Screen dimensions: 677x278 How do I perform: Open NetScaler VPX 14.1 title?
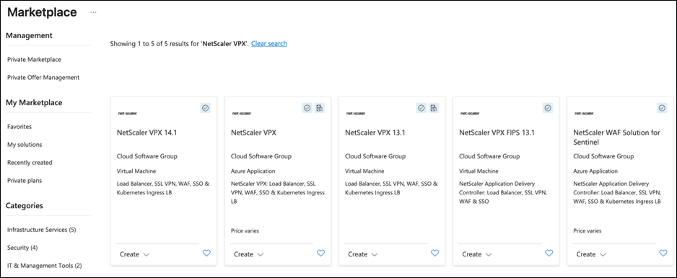tap(147, 133)
